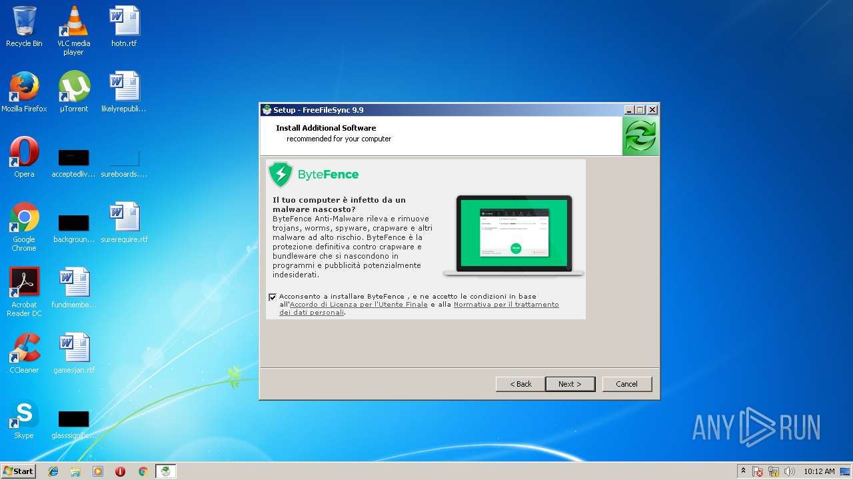
Task: Launch VLC media player shortcut
Action: (x=73, y=30)
